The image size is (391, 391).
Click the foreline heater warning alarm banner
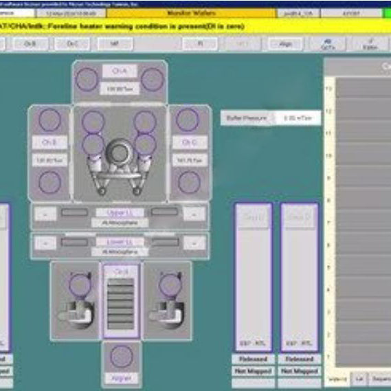click(x=195, y=26)
